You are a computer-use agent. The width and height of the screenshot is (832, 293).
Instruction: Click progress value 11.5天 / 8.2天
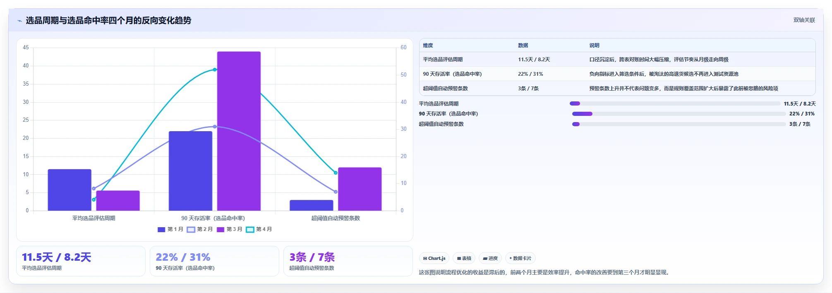tap(800, 104)
